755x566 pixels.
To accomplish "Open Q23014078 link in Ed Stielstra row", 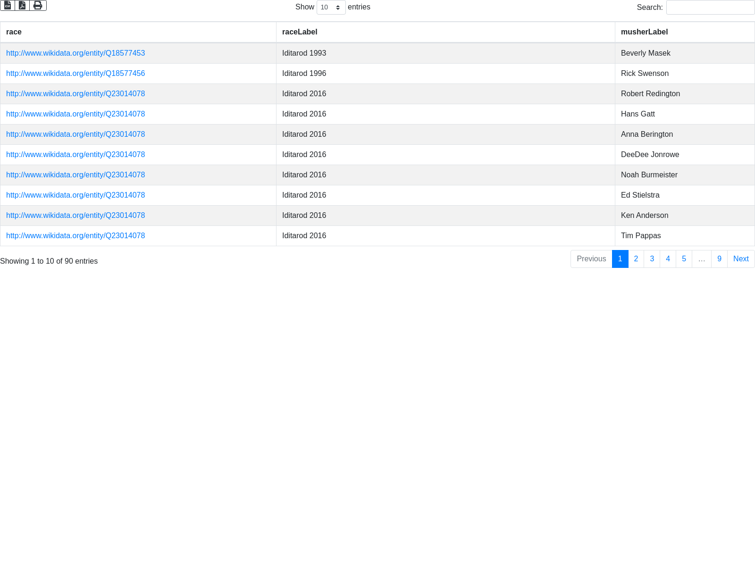I will 75,195.
